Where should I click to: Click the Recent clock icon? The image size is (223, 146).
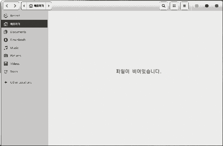pos(6,16)
